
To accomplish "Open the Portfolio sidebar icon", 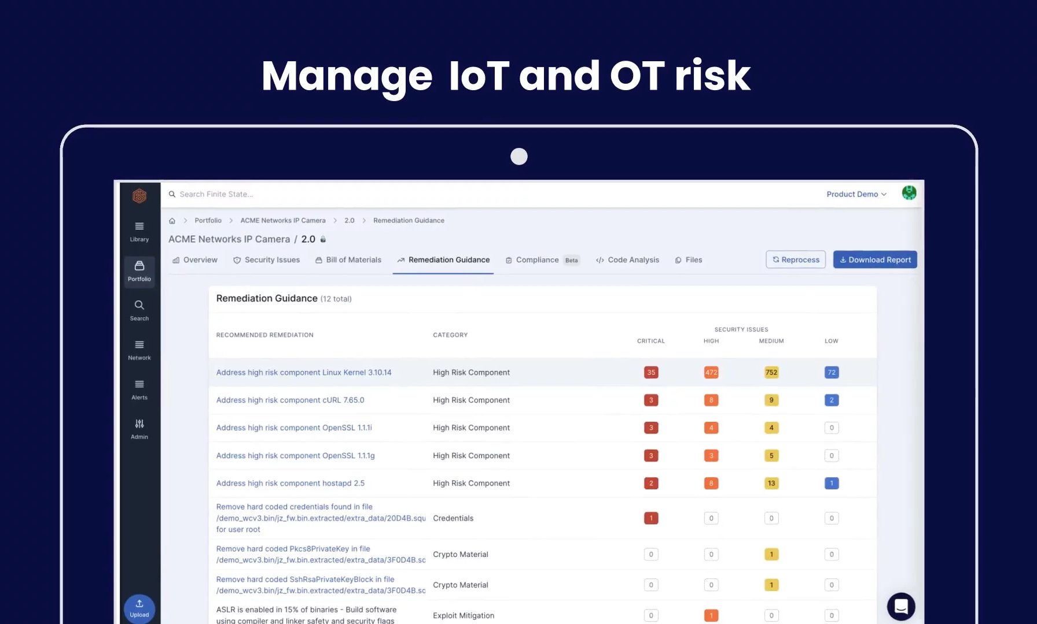I will 139,271.
